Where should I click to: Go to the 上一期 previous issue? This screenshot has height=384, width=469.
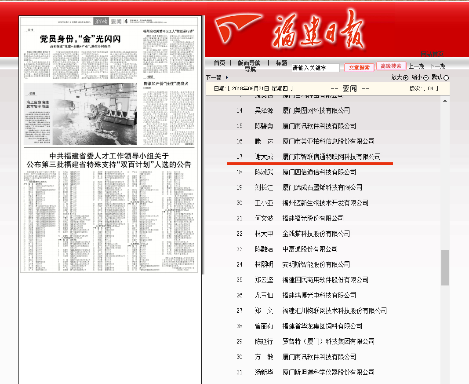(x=416, y=66)
